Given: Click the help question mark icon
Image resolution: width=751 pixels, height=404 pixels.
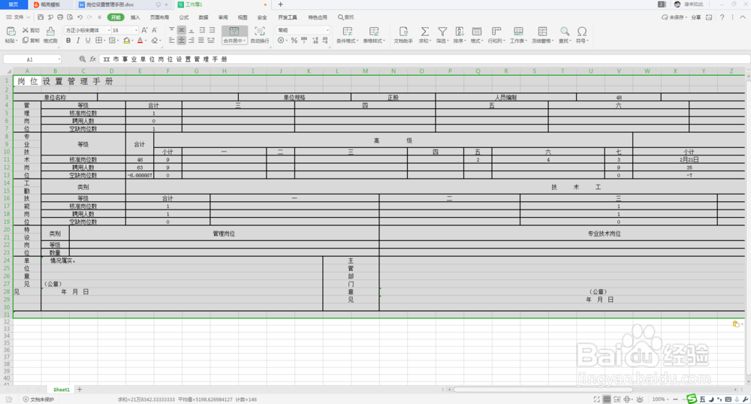Looking at the screenshot, I should coord(722,17).
